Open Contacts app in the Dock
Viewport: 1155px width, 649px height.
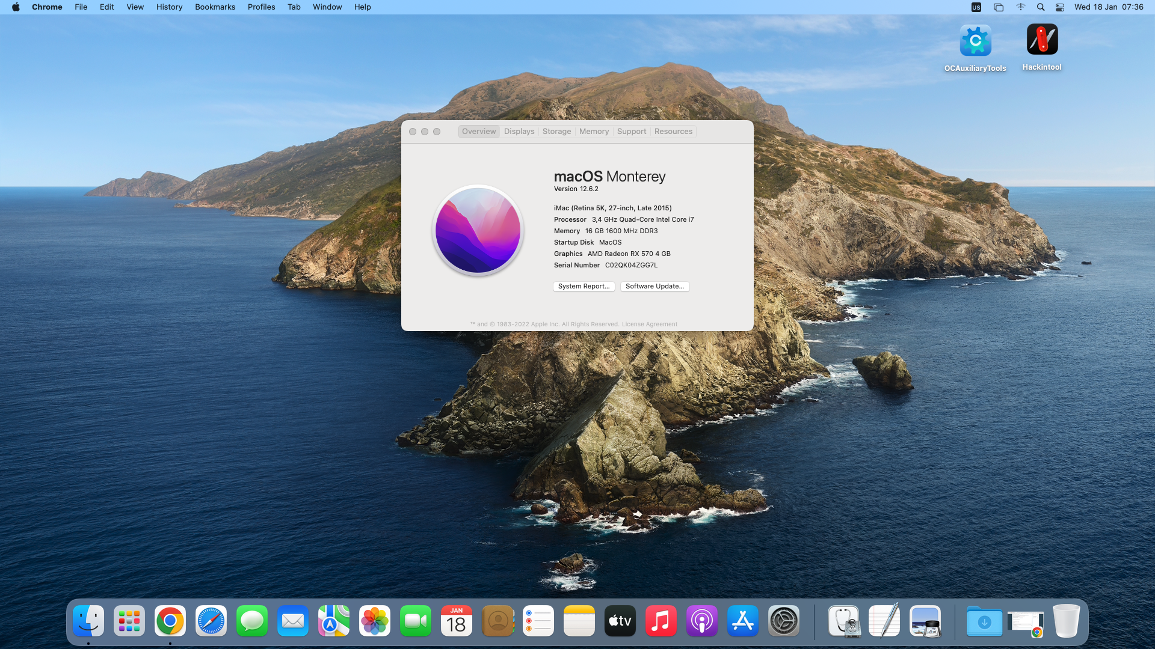coord(497,621)
